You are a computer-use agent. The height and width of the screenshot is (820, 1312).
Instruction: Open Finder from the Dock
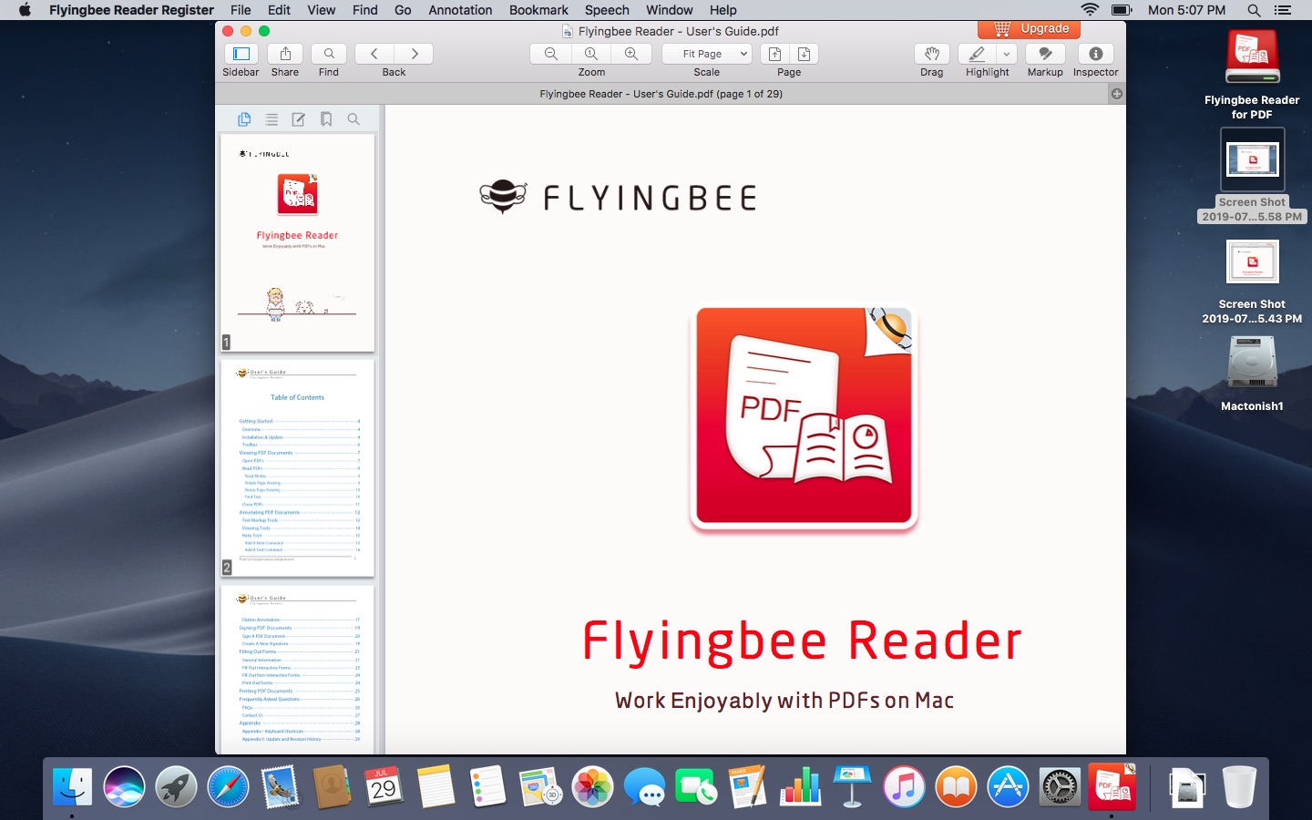(72, 787)
